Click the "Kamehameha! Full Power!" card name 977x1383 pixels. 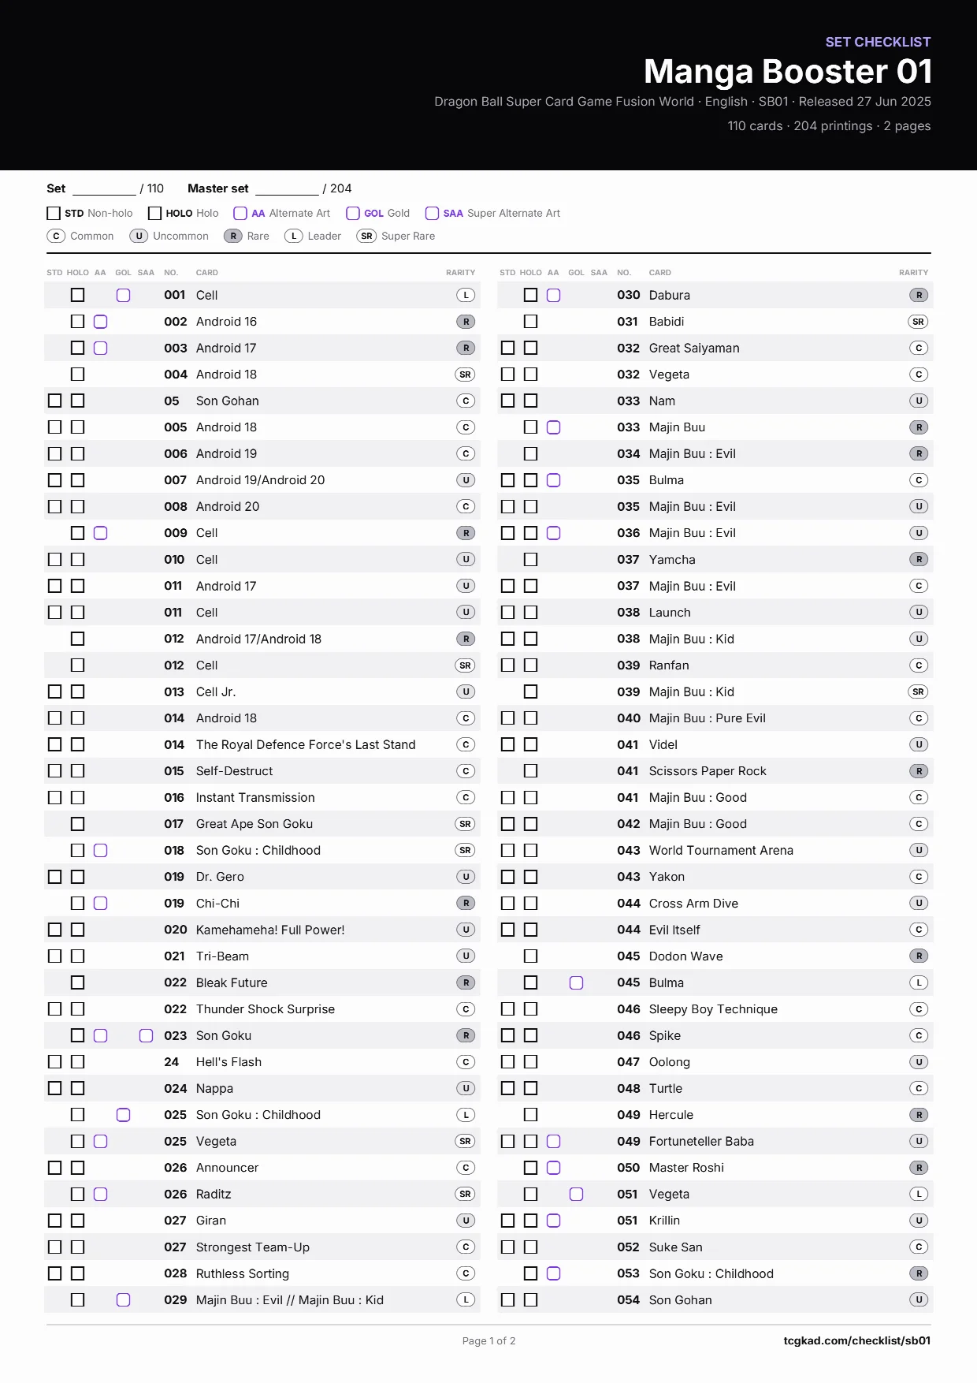(x=270, y=930)
